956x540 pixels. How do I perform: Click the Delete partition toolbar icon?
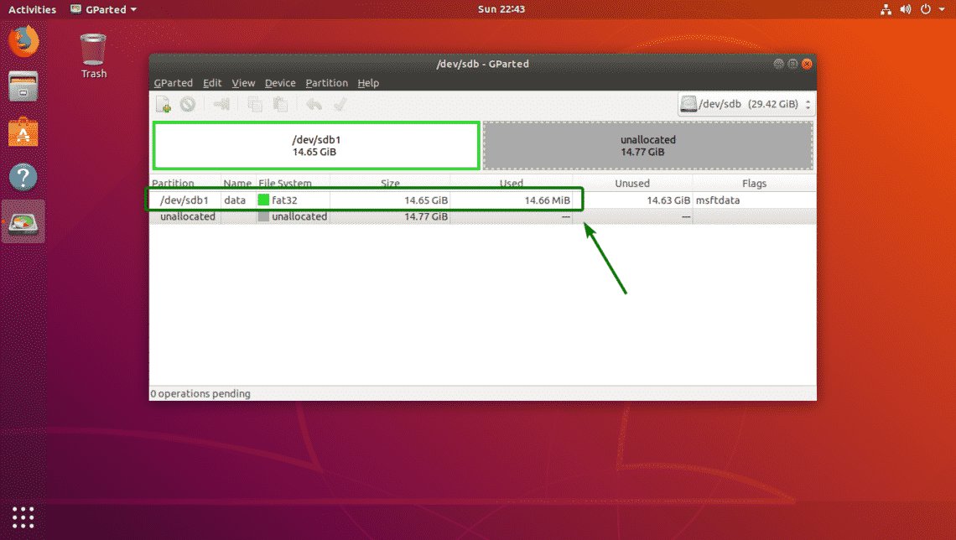[188, 104]
